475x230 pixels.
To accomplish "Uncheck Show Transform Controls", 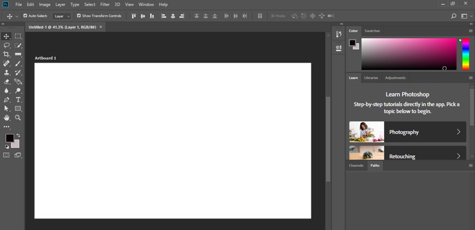I will pos(79,16).
